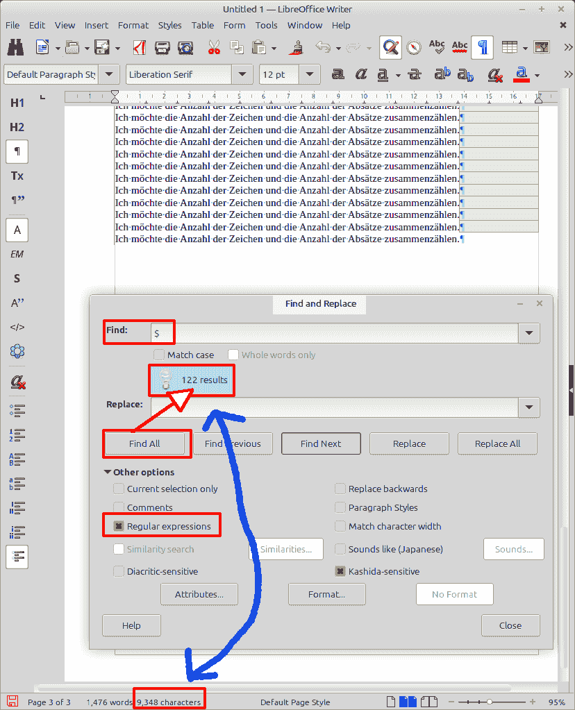Click inside the Replace text field
Screen dimensions: 575x710
pos(333,407)
